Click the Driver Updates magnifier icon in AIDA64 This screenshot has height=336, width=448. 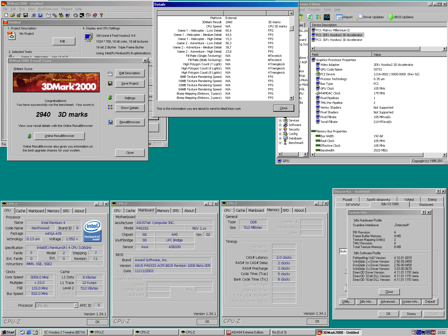[360, 17]
